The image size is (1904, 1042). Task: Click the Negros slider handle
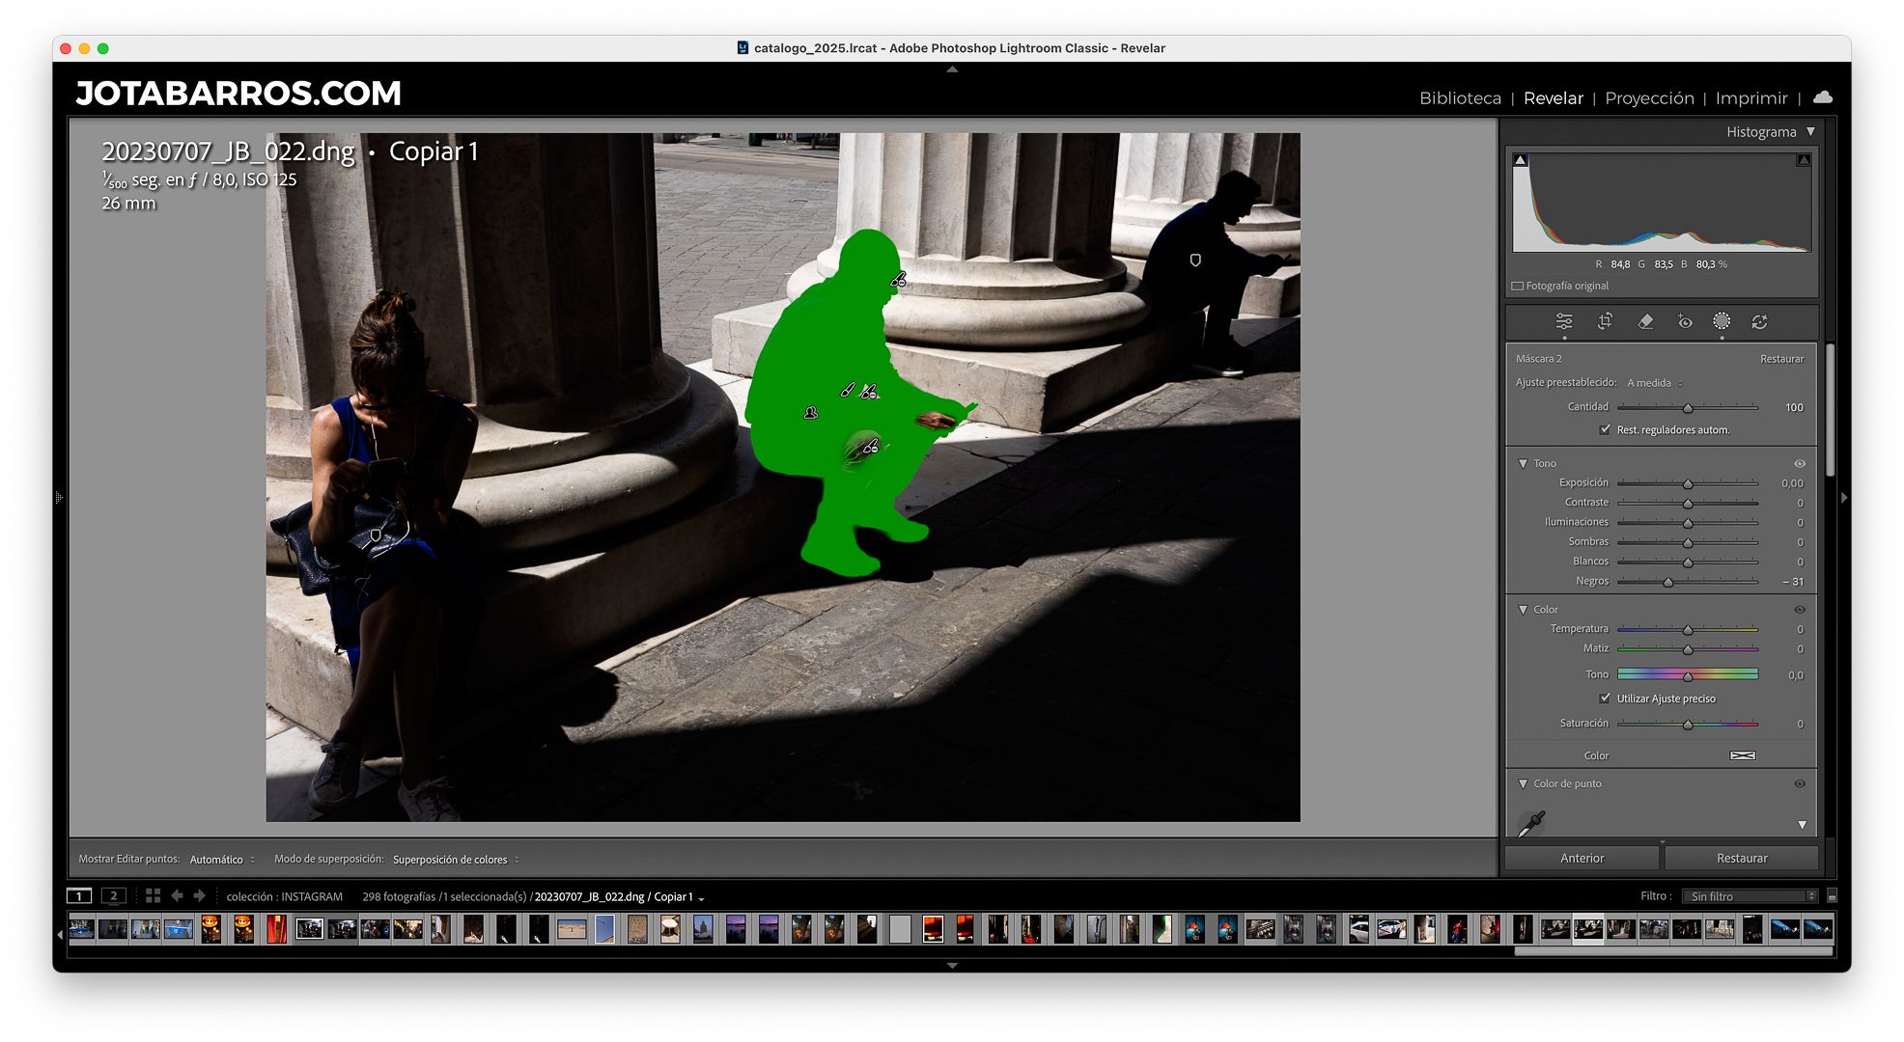coord(1667,582)
